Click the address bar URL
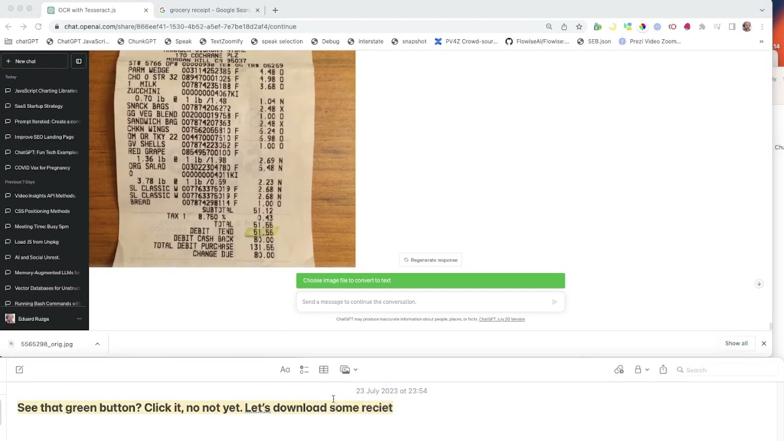784x441 pixels. [180, 26]
